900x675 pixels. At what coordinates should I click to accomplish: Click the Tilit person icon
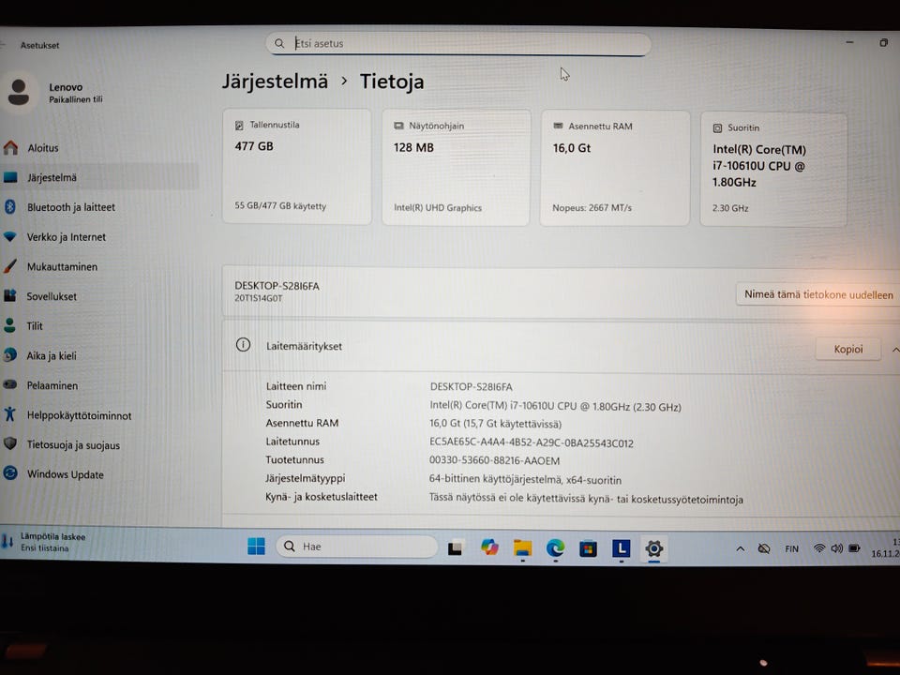pyautogui.click(x=9, y=325)
